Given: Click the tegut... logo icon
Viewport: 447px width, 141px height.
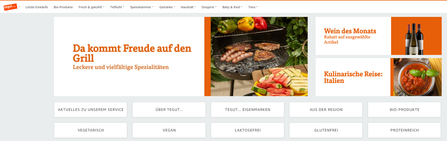Looking at the screenshot, I should click(x=11, y=7).
